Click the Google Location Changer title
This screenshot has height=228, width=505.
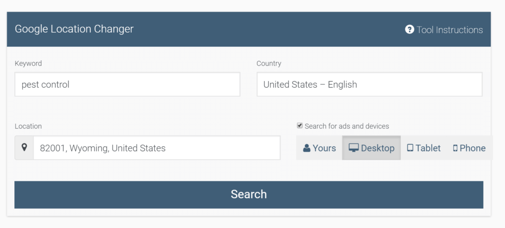point(74,29)
